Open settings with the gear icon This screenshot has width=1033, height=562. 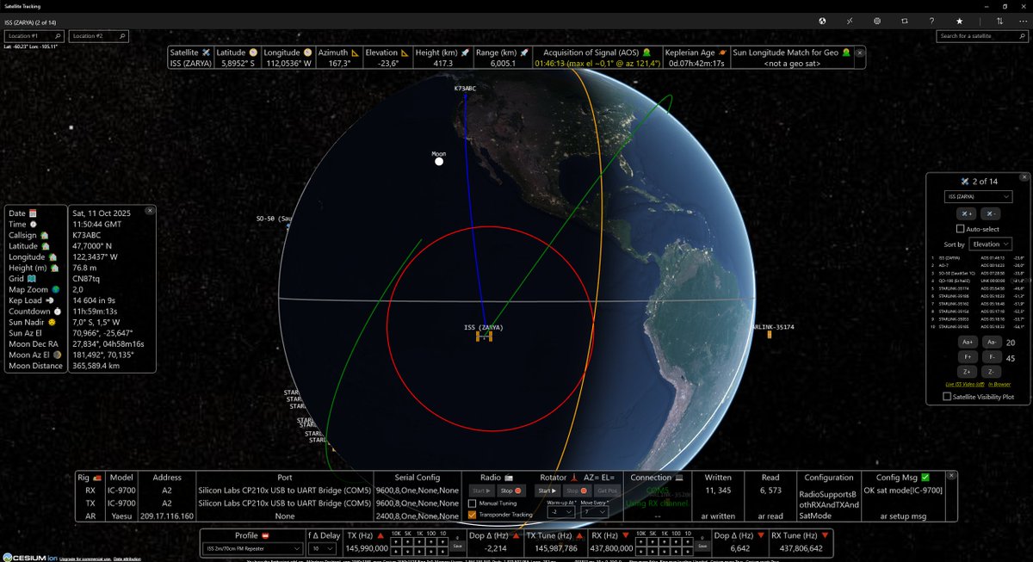pos(877,21)
